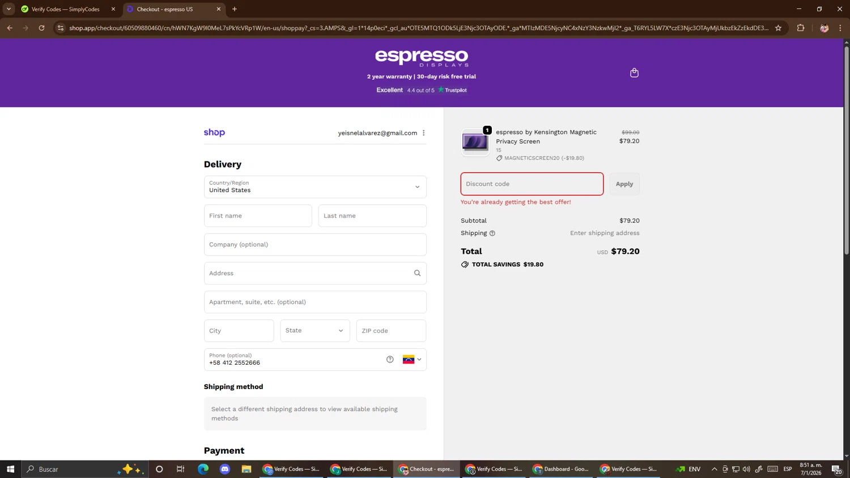Click the Windows search box Buscar
850x478 pixels.
pyautogui.click(x=85, y=469)
